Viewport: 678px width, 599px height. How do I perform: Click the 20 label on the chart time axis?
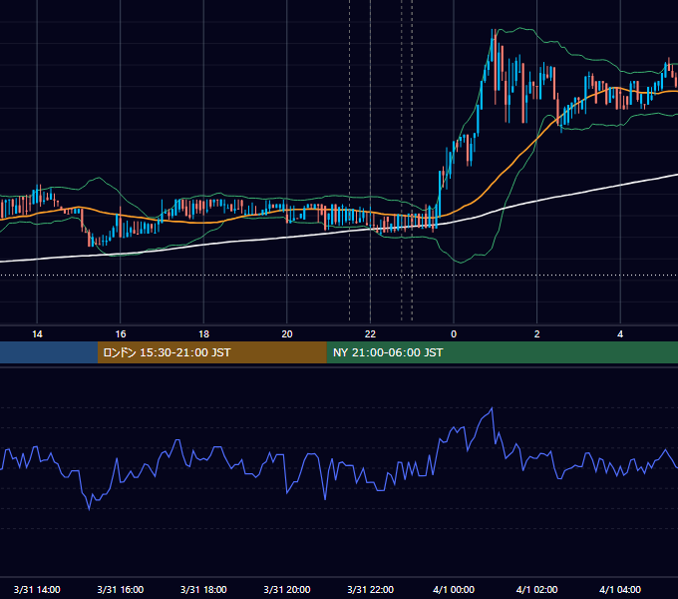(x=287, y=334)
